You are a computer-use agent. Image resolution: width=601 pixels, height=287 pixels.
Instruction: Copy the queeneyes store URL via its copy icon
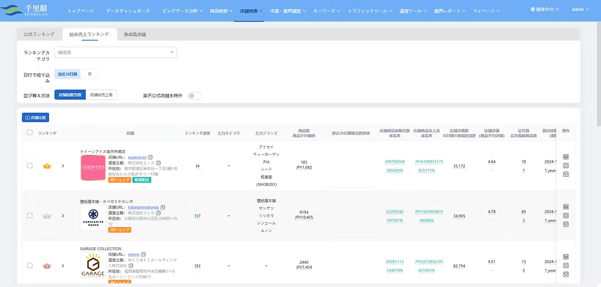click(151, 157)
